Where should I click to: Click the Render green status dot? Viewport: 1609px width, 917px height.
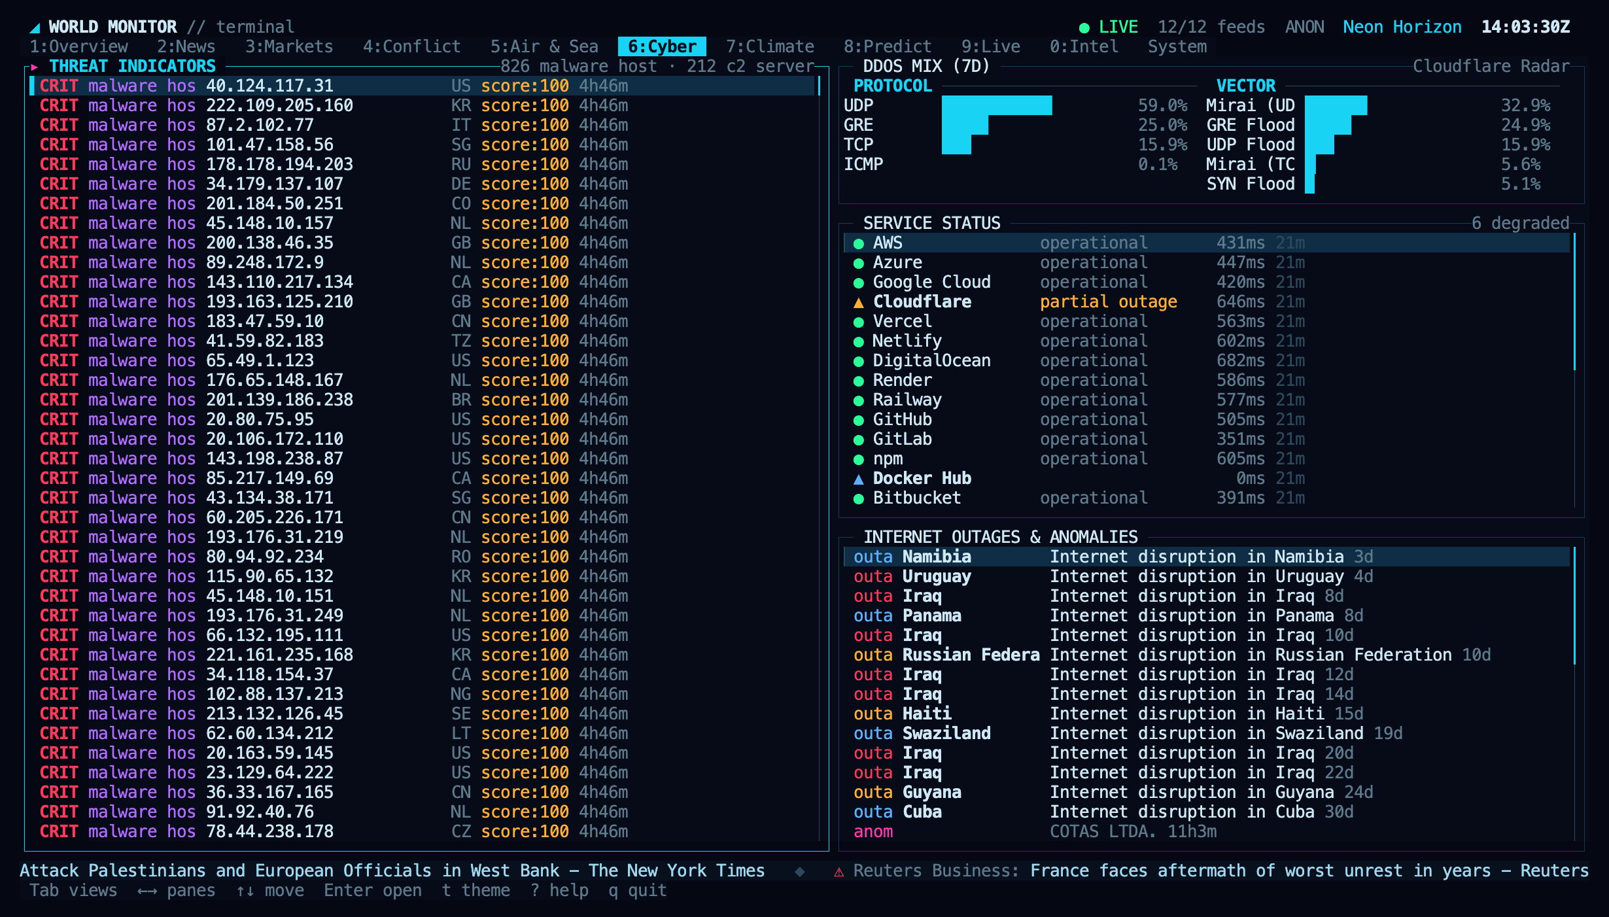[x=859, y=381]
